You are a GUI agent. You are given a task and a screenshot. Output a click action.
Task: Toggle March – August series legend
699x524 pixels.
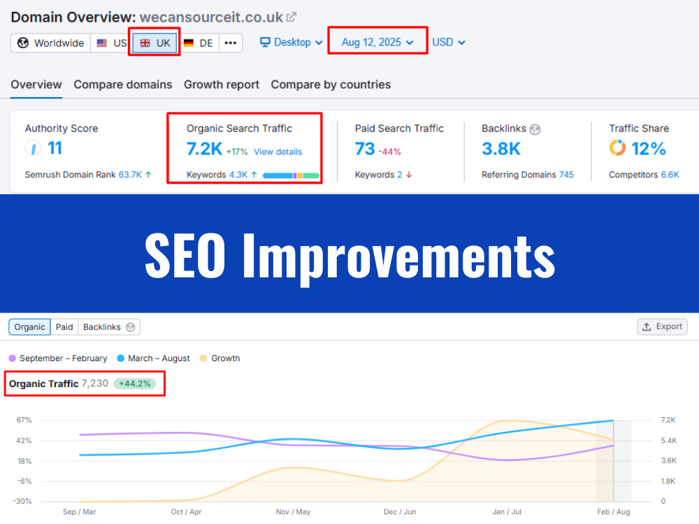[x=153, y=358]
